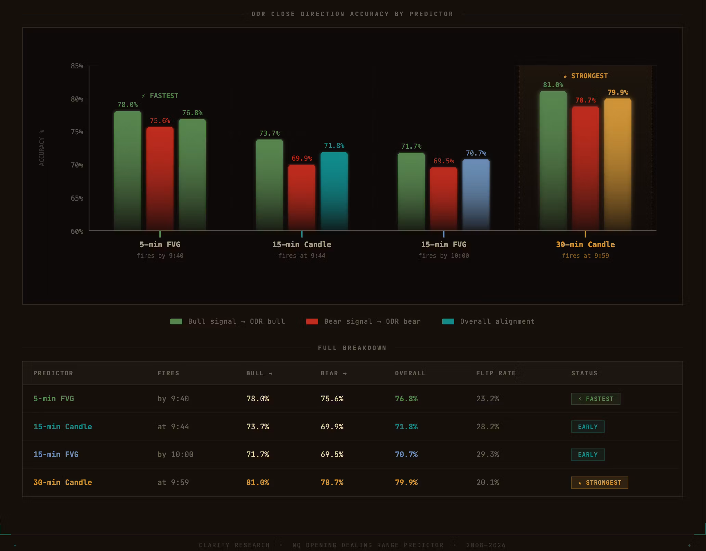
Task: Click the 79.9% gold bar for 30-min Candle
Action: click(618, 164)
